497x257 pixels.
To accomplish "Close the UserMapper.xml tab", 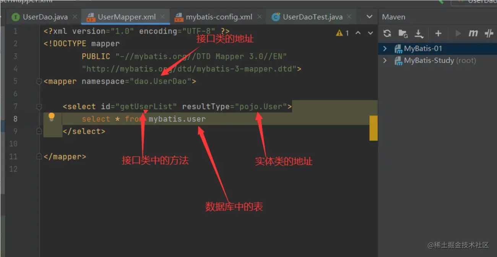I will point(163,17).
